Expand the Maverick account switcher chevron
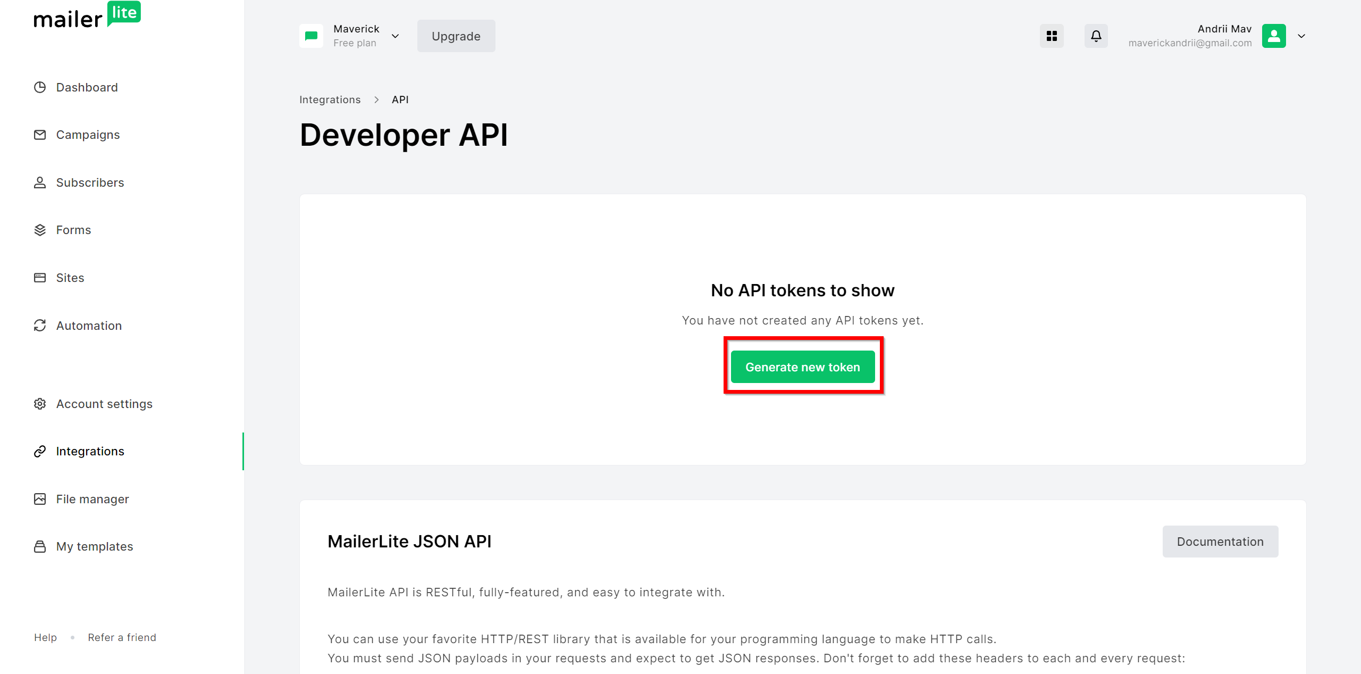Viewport: 1361px width, 674px height. [x=395, y=36]
